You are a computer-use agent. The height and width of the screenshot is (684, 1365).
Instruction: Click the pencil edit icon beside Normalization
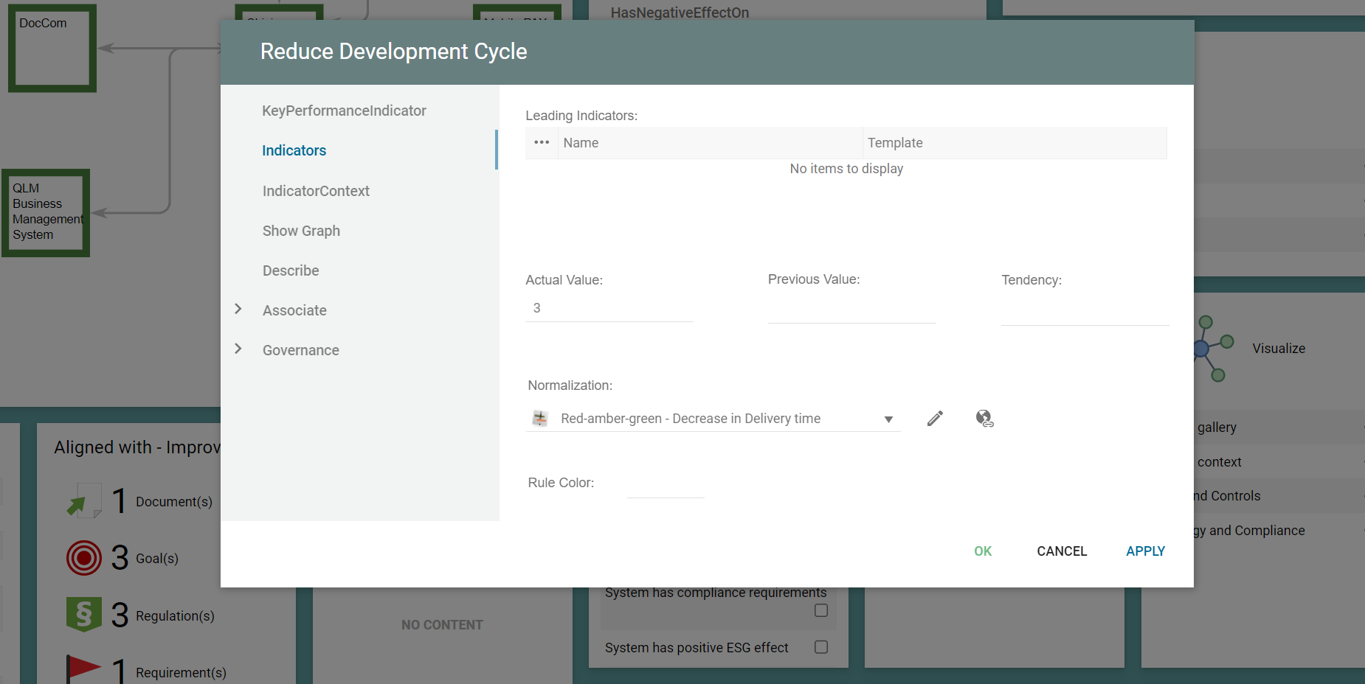(935, 419)
